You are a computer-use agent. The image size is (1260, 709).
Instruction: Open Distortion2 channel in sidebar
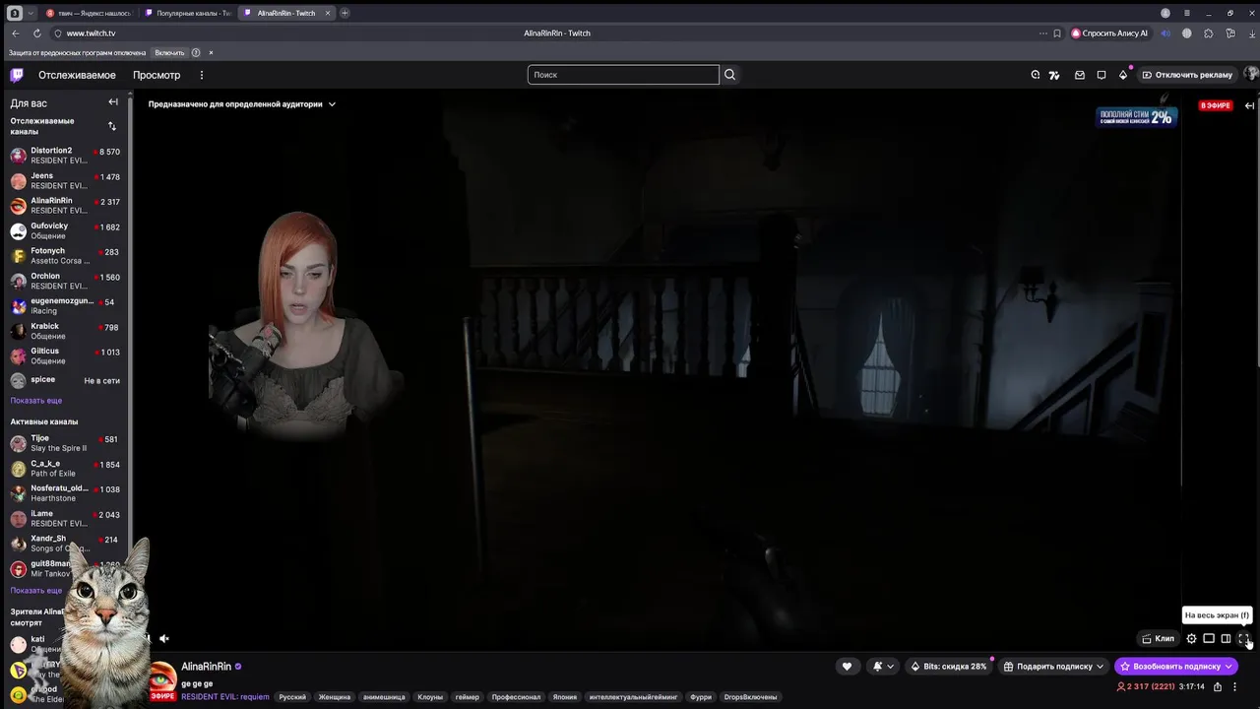[x=65, y=156]
